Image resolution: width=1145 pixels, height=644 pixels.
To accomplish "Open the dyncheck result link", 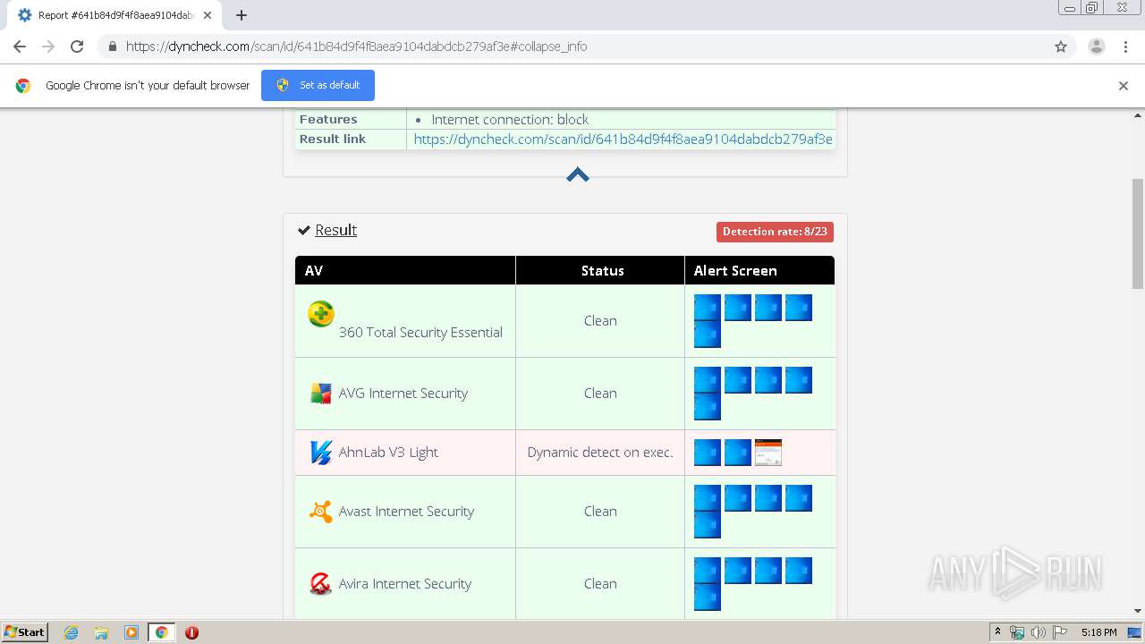I will (x=623, y=139).
